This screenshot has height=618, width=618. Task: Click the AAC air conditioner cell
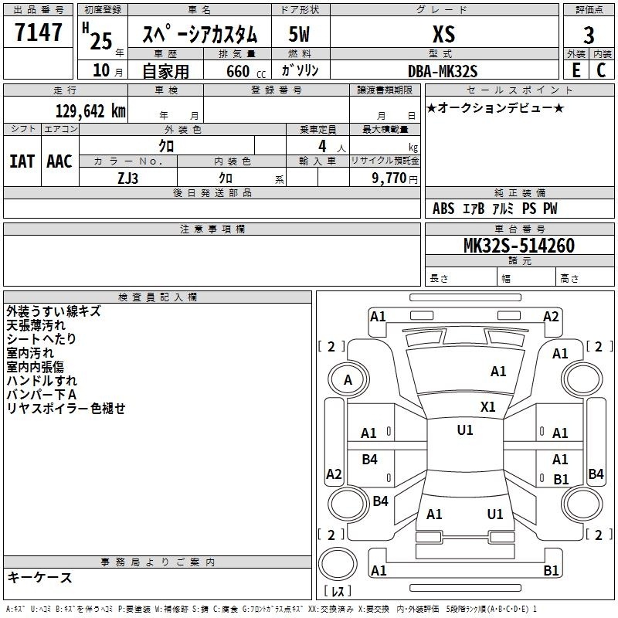(x=59, y=161)
